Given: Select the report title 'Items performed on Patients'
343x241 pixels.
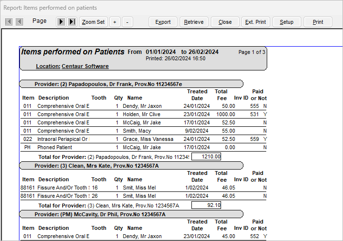Looking at the screenshot, I should [x=72, y=52].
